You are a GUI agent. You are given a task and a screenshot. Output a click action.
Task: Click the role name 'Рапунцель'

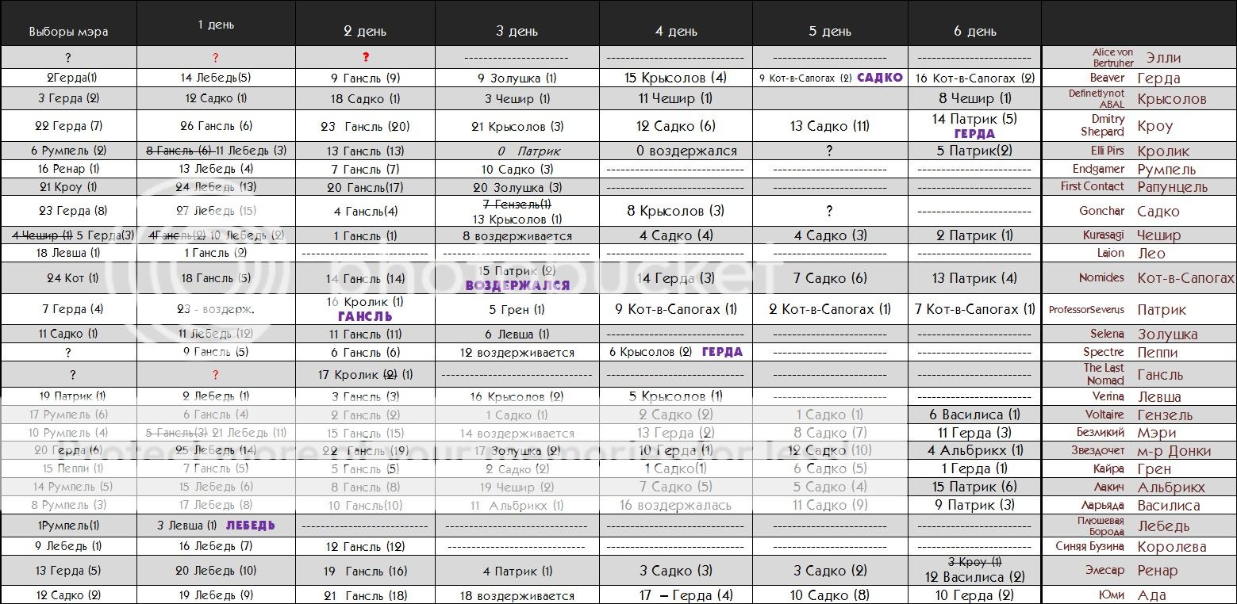(x=1172, y=187)
